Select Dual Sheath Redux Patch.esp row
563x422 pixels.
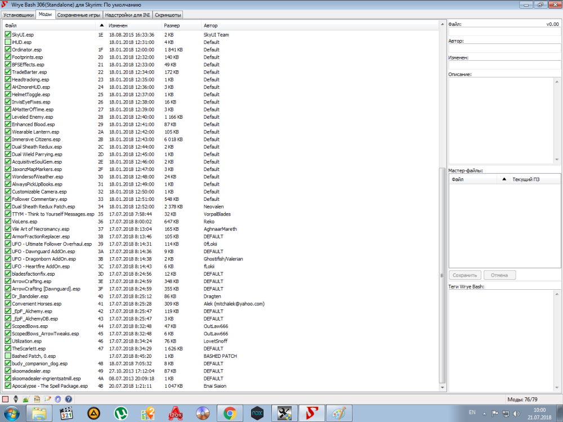pyautogui.click(x=221, y=206)
